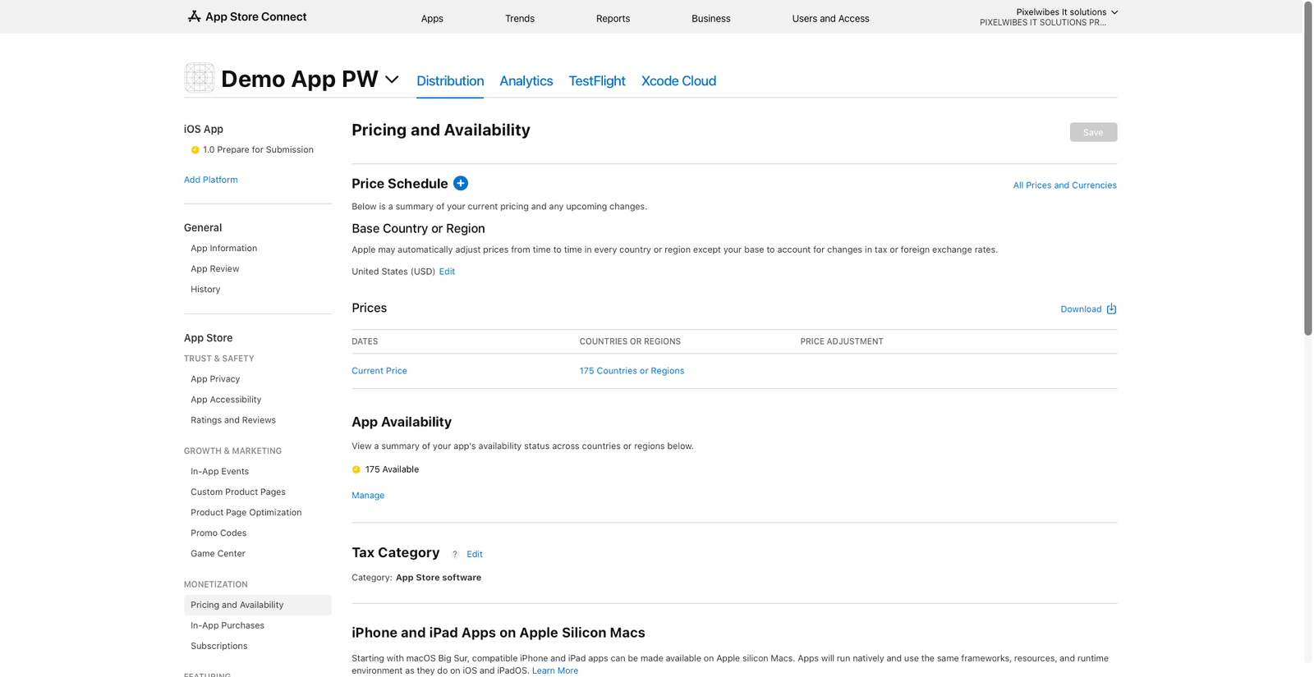Select 1.0 Prepare for Submission version
1314x677 pixels.
coord(258,149)
